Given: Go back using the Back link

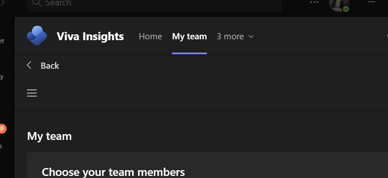Looking at the screenshot, I should [50, 65].
